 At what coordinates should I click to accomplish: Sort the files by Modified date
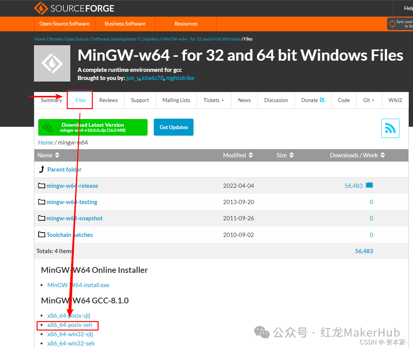pos(238,155)
